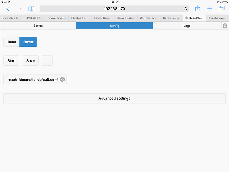Open the bookmarks book icon
This screenshot has width=229, height=172.
(31, 9)
